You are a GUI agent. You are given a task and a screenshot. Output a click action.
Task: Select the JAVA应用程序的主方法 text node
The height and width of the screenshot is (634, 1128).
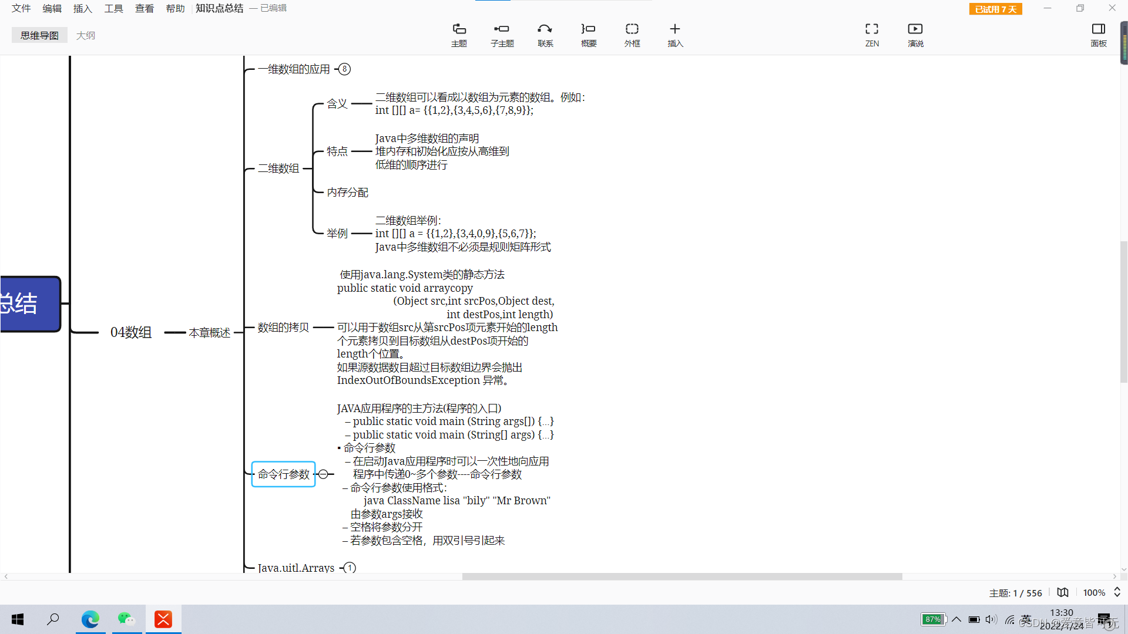tap(445, 474)
